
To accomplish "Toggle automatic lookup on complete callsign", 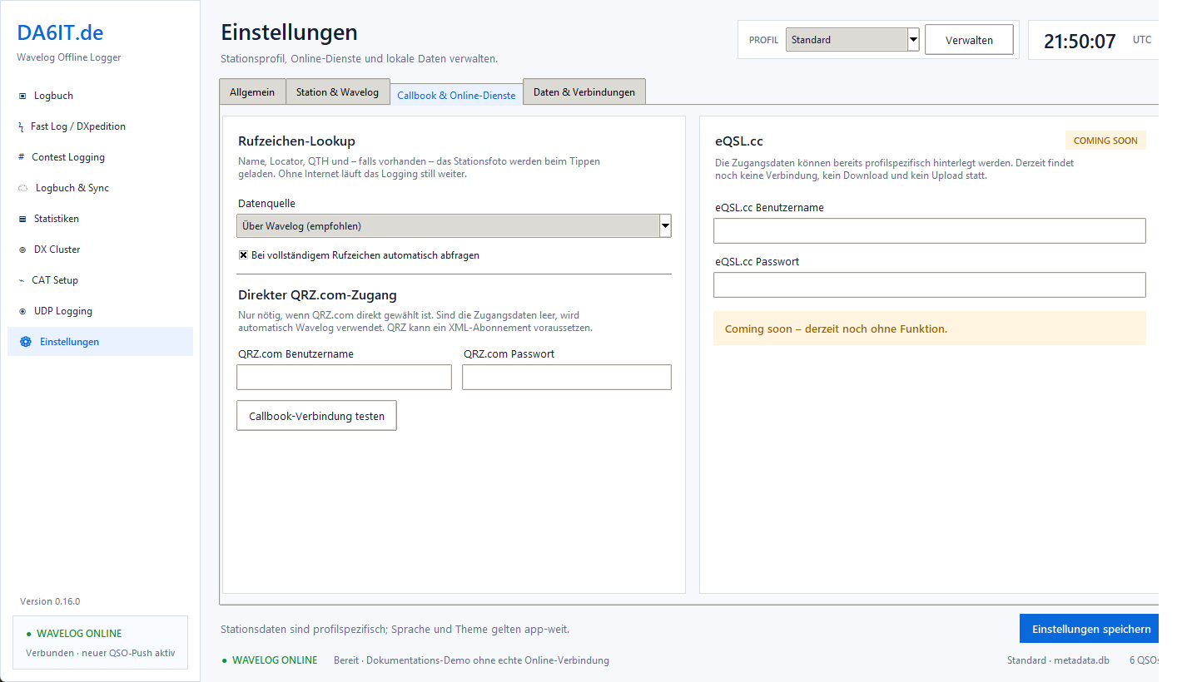I will (244, 255).
